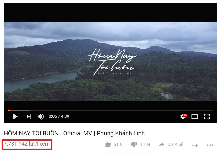Image resolution: width=219 pixels, height=155 pixels.
Task: Dislike the video with thumbs down
Action: tap(134, 144)
